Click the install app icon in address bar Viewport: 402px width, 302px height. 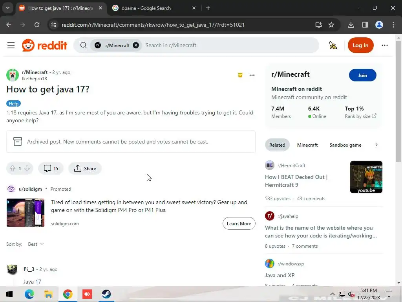319,25
